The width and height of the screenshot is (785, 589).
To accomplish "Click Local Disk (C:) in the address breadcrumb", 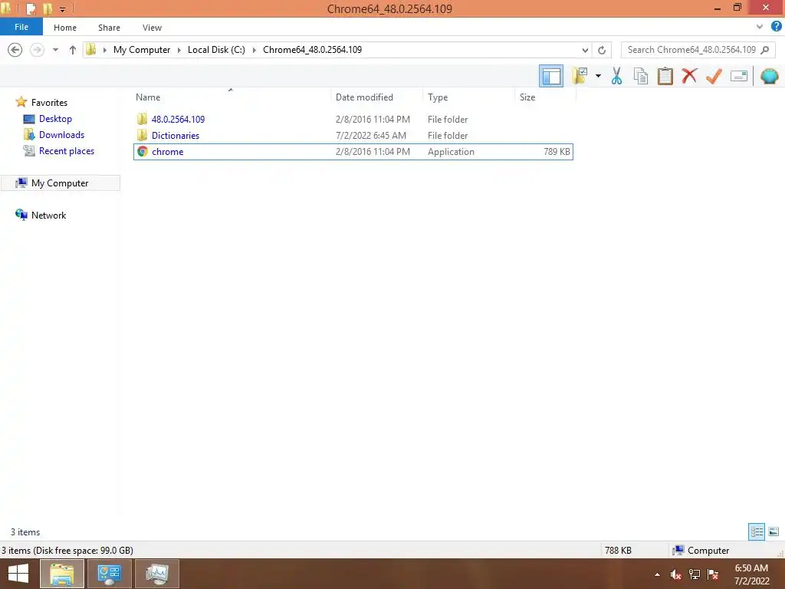I will click(216, 50).
